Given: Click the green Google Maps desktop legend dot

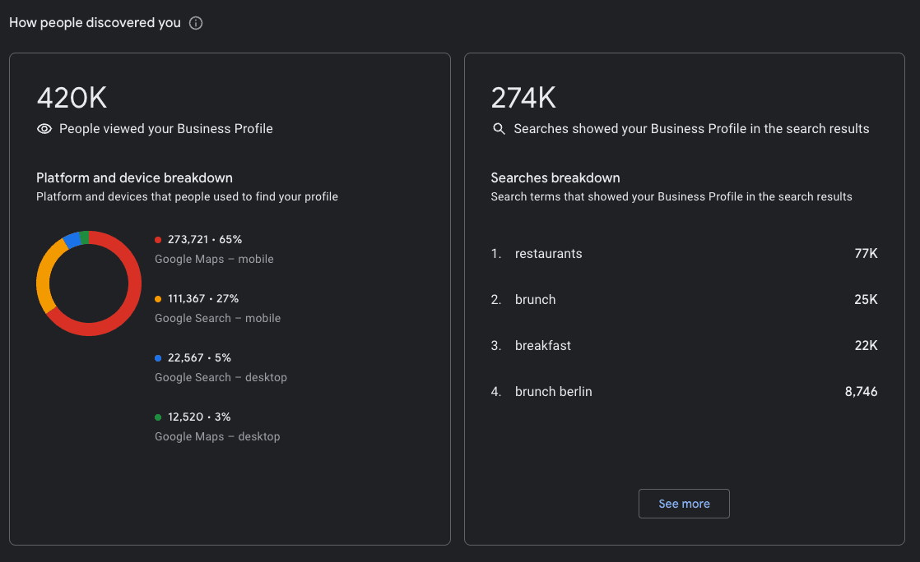Looking at the screenshot, I should 158,417.
